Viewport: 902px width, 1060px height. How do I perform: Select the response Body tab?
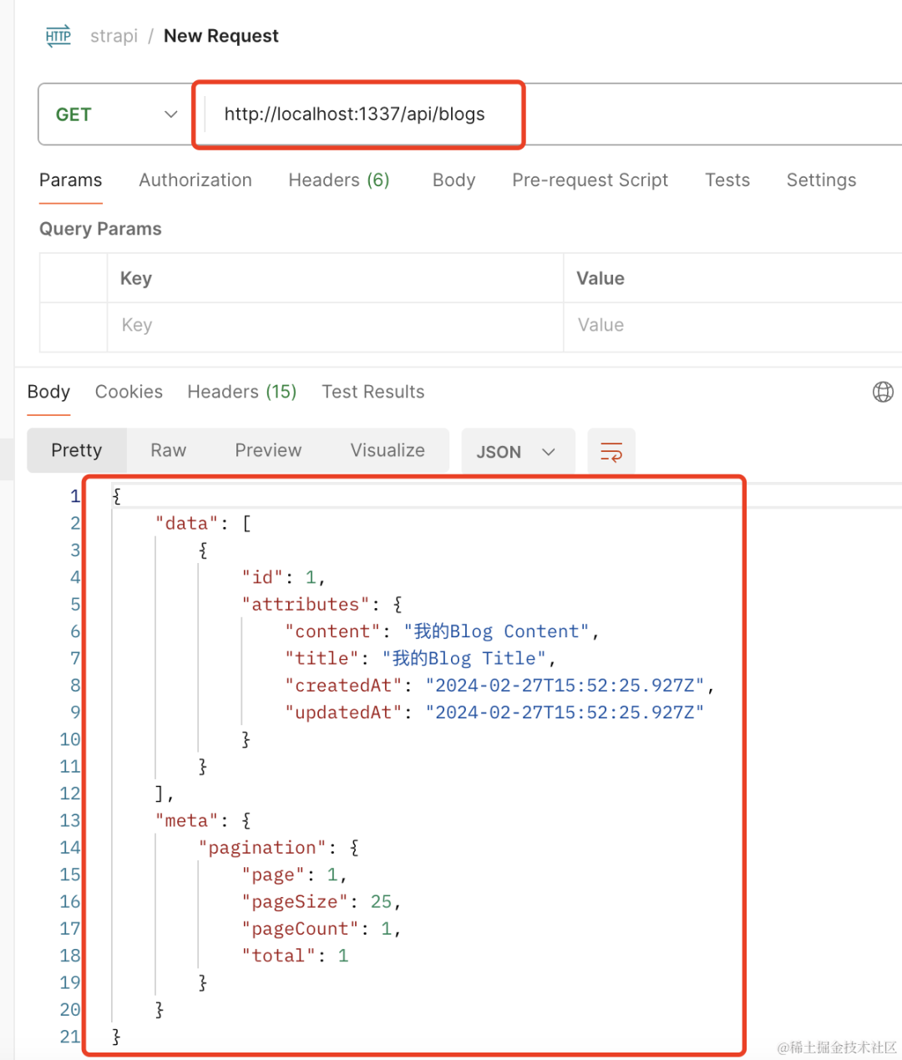(x=48, y=392)
